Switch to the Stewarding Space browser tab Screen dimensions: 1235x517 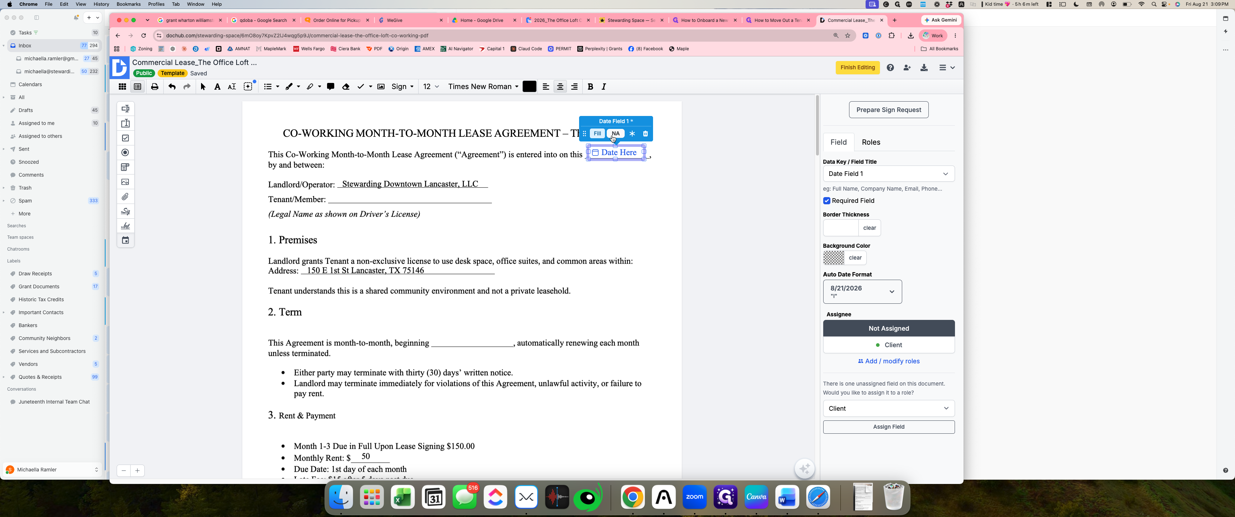(x=631, y=20)
